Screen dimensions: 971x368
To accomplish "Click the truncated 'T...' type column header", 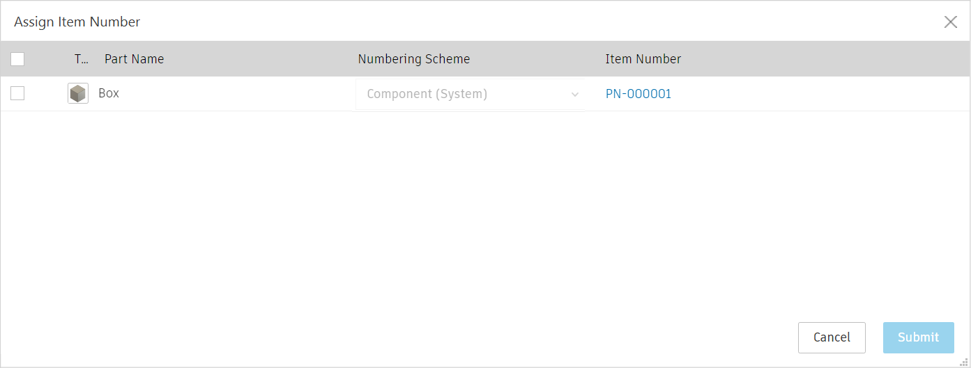I will 82,59.
